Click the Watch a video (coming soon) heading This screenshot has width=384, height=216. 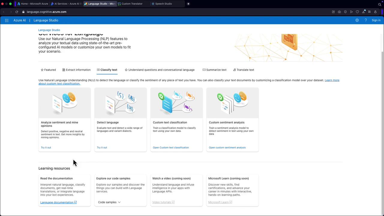(x=171, y=178)
